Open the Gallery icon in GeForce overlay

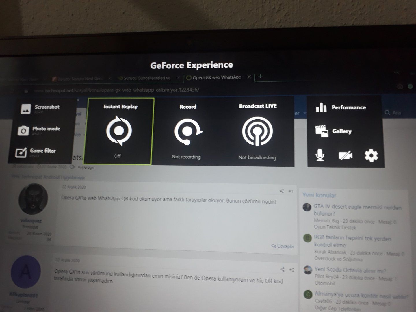point(322,131)
